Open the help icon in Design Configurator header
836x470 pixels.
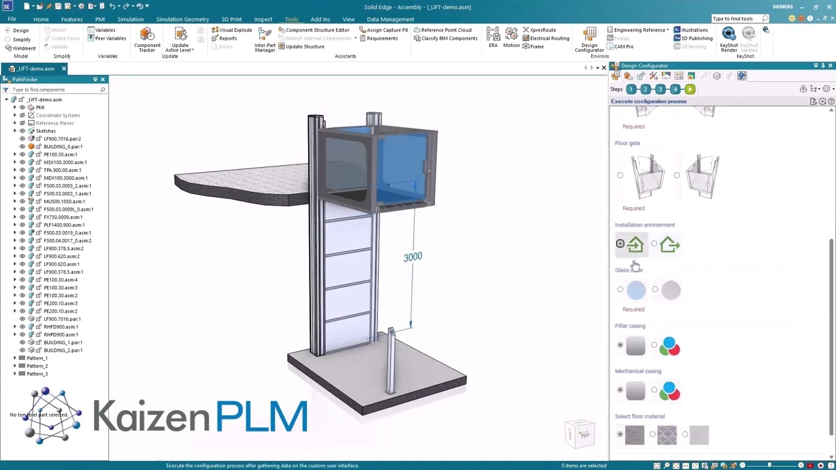pyautogui.click(x=831, y=102)
